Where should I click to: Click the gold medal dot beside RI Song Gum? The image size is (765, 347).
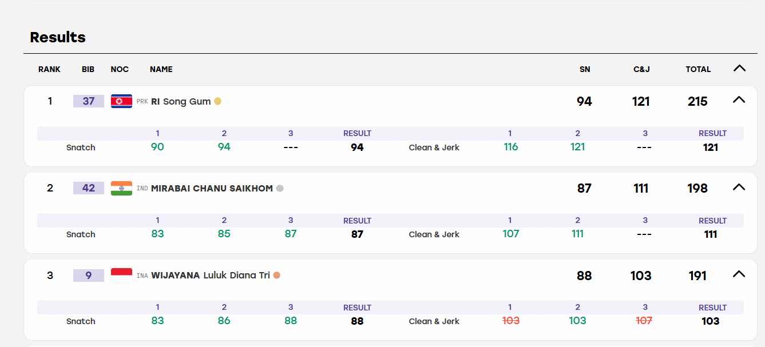217,101
